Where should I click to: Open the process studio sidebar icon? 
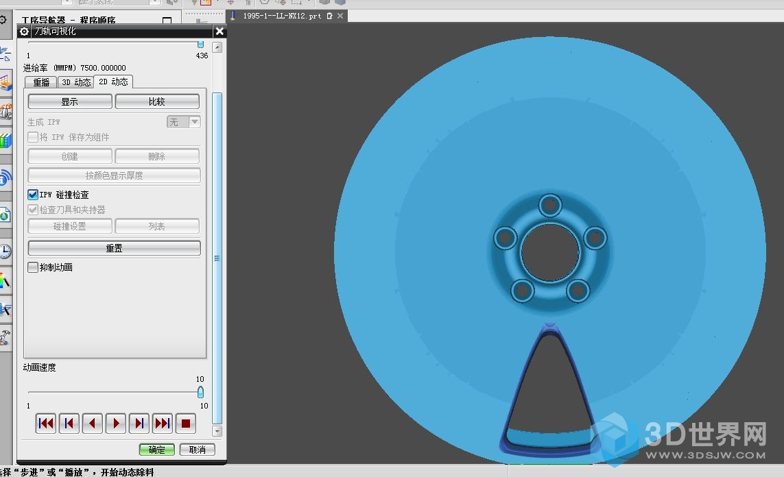5,310
